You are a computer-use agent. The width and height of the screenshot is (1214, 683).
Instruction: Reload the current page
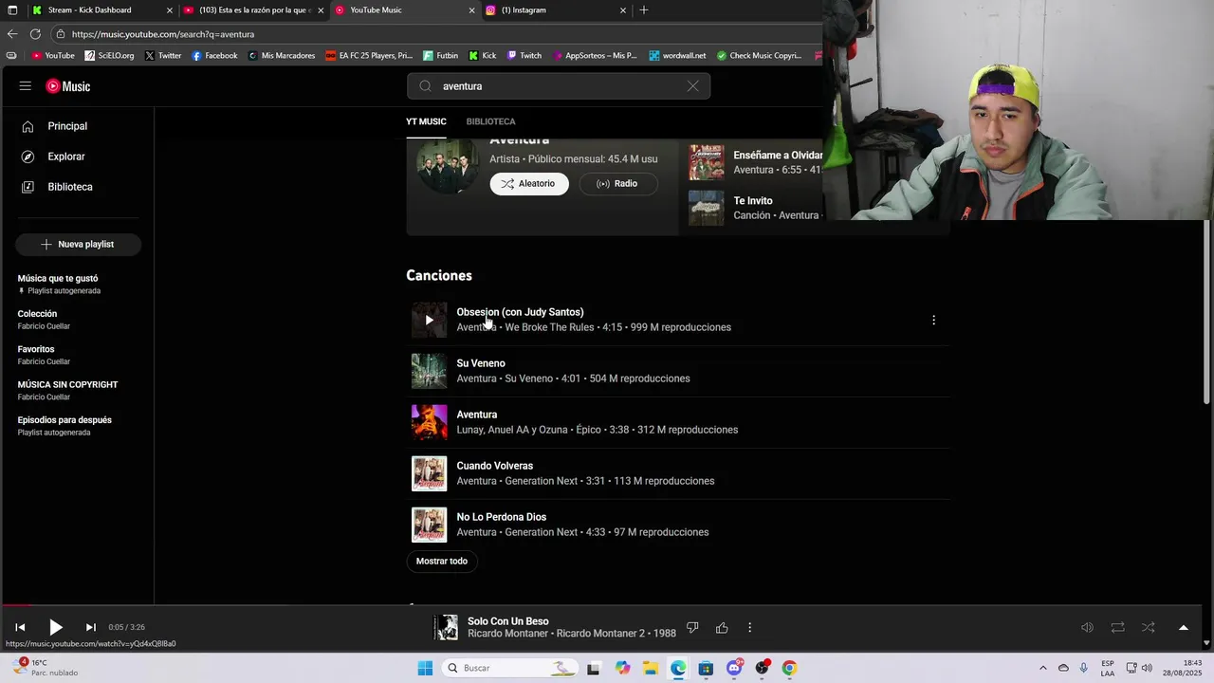click(35, 34)
